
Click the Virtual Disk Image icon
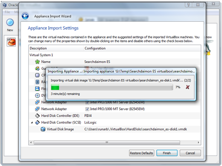click(x=43, y=129)
